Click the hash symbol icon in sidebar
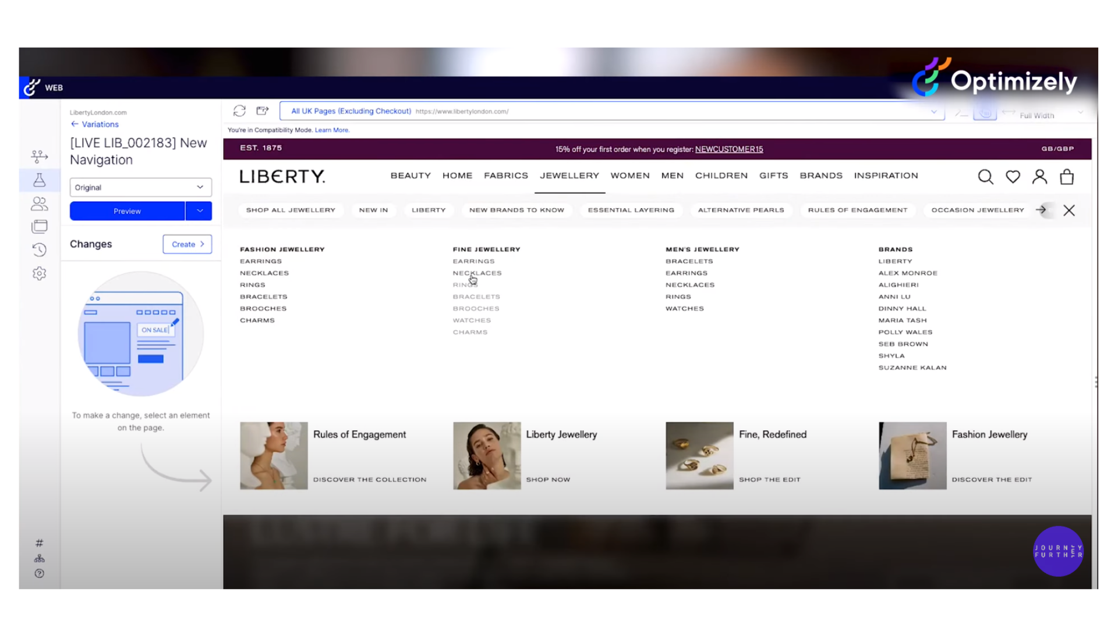Image resolution: width=1118 pixels, height=628 pixels. point(39,543)
